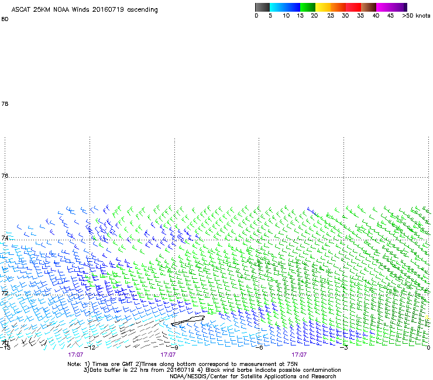Click latitude axis label '76'

pos(5,175)
